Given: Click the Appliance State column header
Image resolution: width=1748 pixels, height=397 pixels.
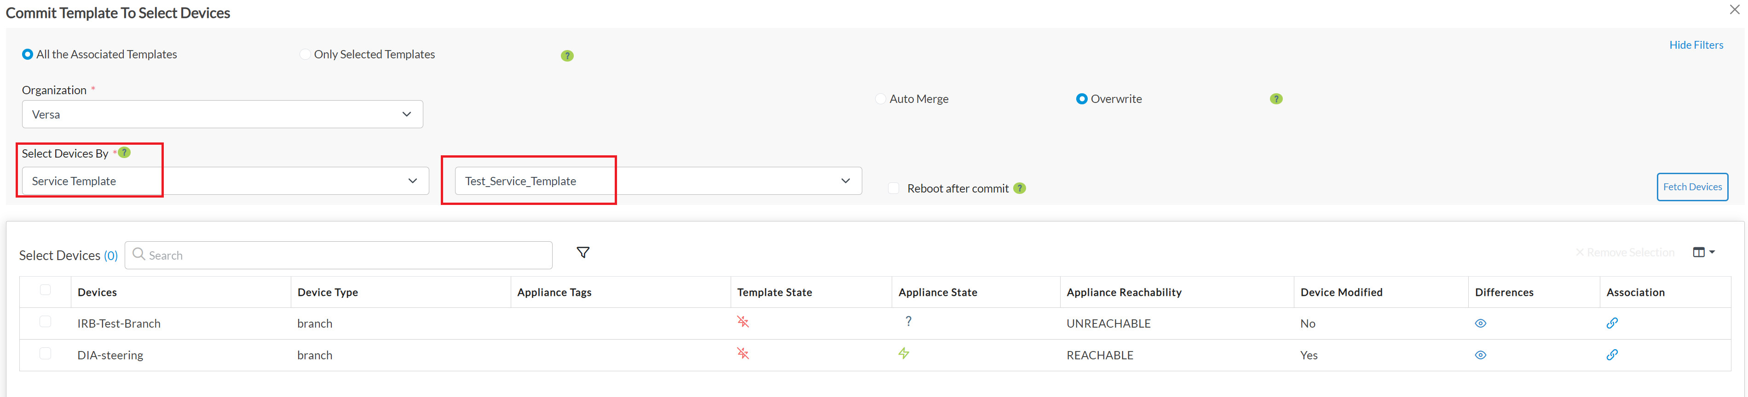Looking at the screenshot, I should tap(938, 292).
